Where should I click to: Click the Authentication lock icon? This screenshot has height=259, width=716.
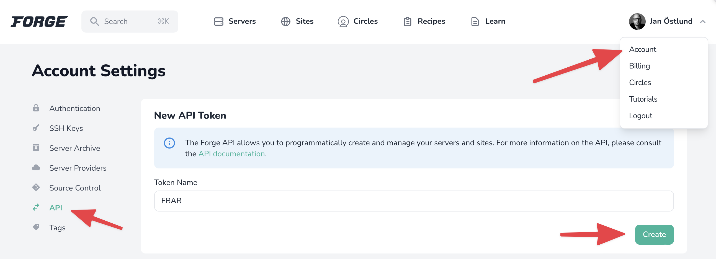coord(36,108)
